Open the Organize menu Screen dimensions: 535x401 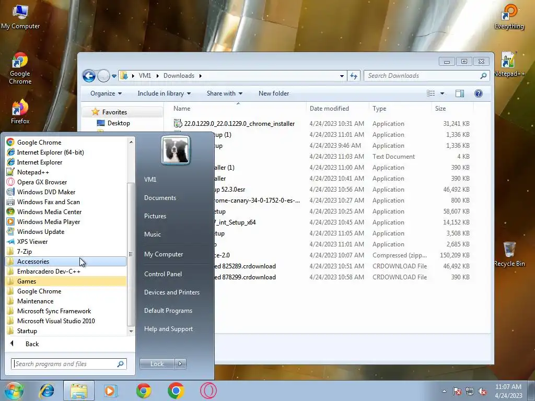(106, 93)
